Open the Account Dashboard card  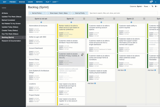[x=41, y=51]
